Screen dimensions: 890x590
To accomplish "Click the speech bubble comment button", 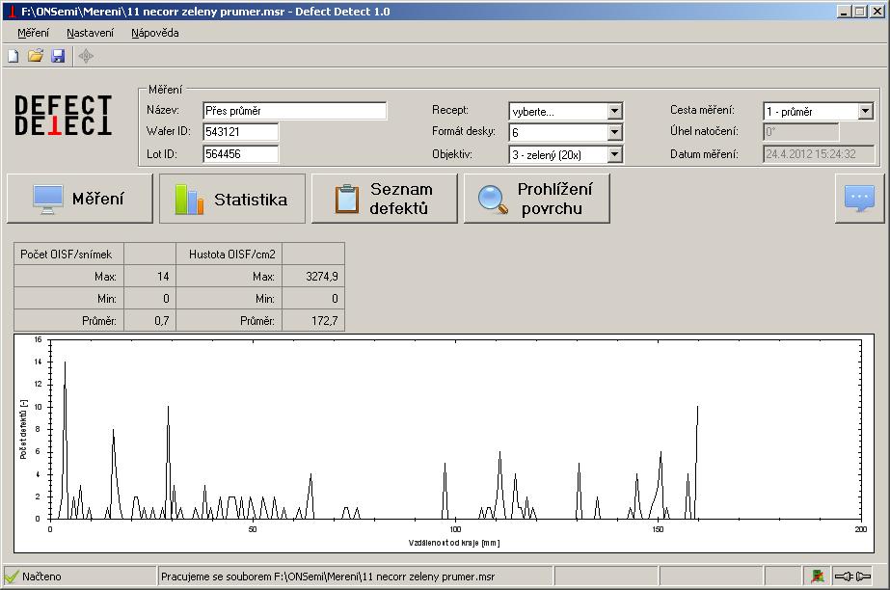I will 859,199.
